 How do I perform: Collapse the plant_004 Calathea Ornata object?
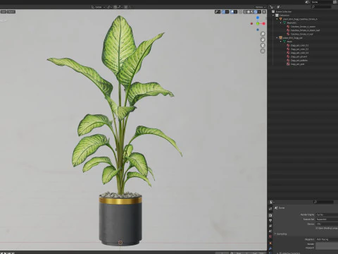pos(277,19)
